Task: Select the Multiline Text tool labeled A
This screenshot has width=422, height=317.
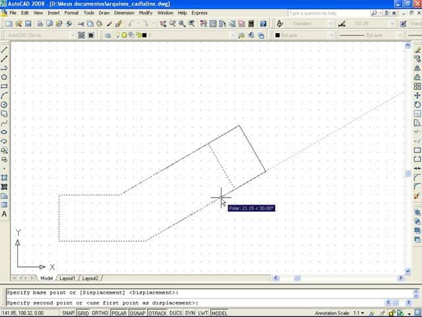Action: [4, 214]
